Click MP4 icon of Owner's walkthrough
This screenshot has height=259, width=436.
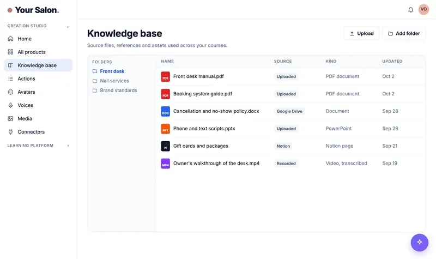[x=166, y=164]
